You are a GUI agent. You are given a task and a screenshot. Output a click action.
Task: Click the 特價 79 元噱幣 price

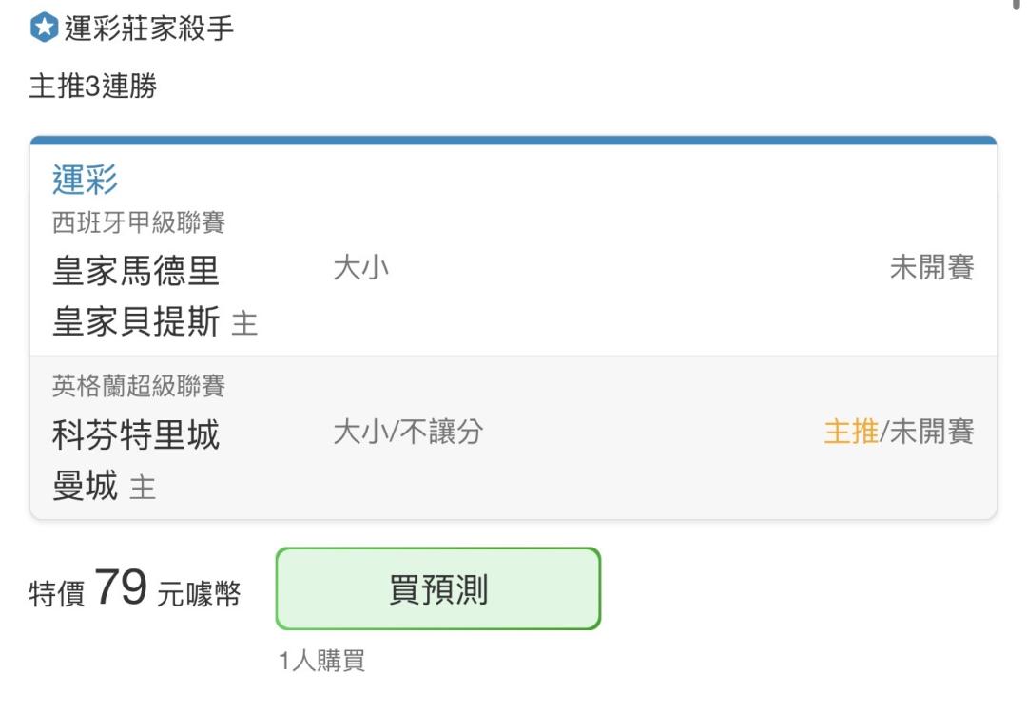coord(135,588)
